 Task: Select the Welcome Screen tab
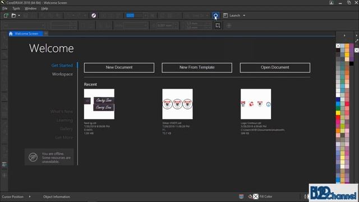26,34
